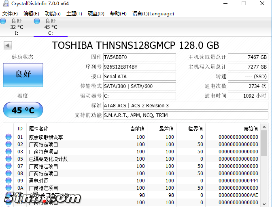Click the ID column header
The width and height of the screenshot is (272, 207).
click(x=20, y=129)
